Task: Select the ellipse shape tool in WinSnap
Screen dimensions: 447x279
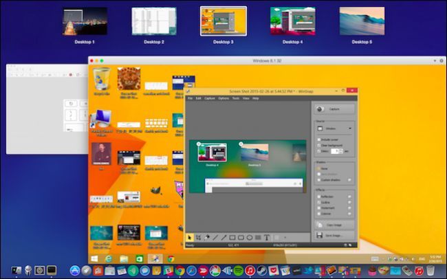Action: point(250,237)
